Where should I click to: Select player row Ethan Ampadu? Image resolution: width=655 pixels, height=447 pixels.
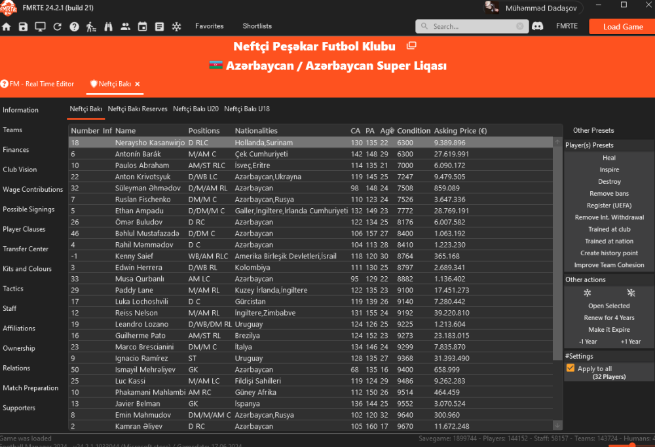pyautogui.click(x=310, y=211)
